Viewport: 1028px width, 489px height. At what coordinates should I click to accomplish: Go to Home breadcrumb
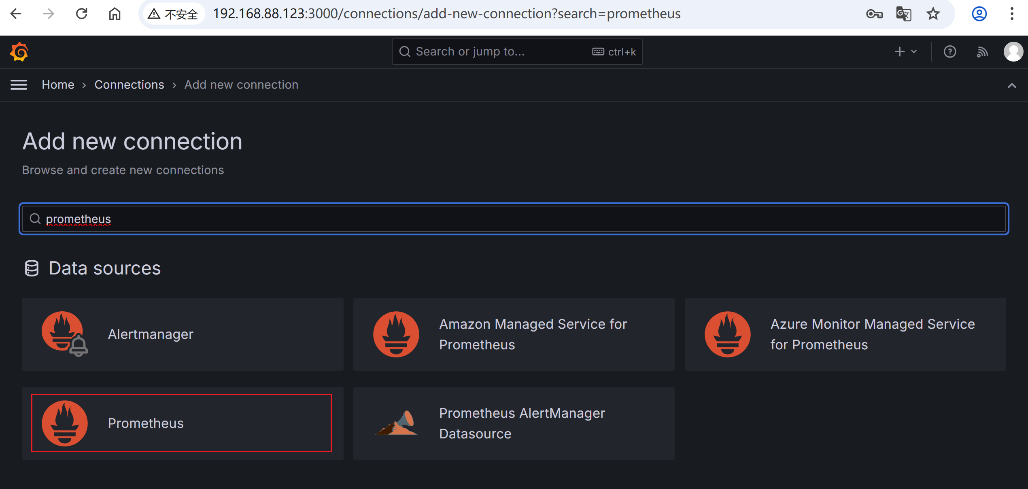[58, 85]
